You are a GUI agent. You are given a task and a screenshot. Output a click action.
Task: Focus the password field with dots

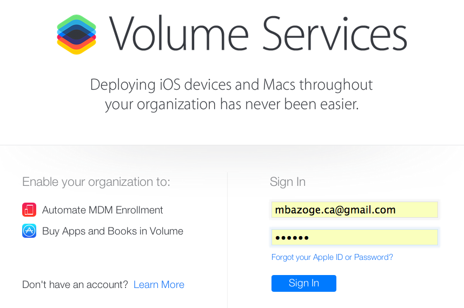355,237
